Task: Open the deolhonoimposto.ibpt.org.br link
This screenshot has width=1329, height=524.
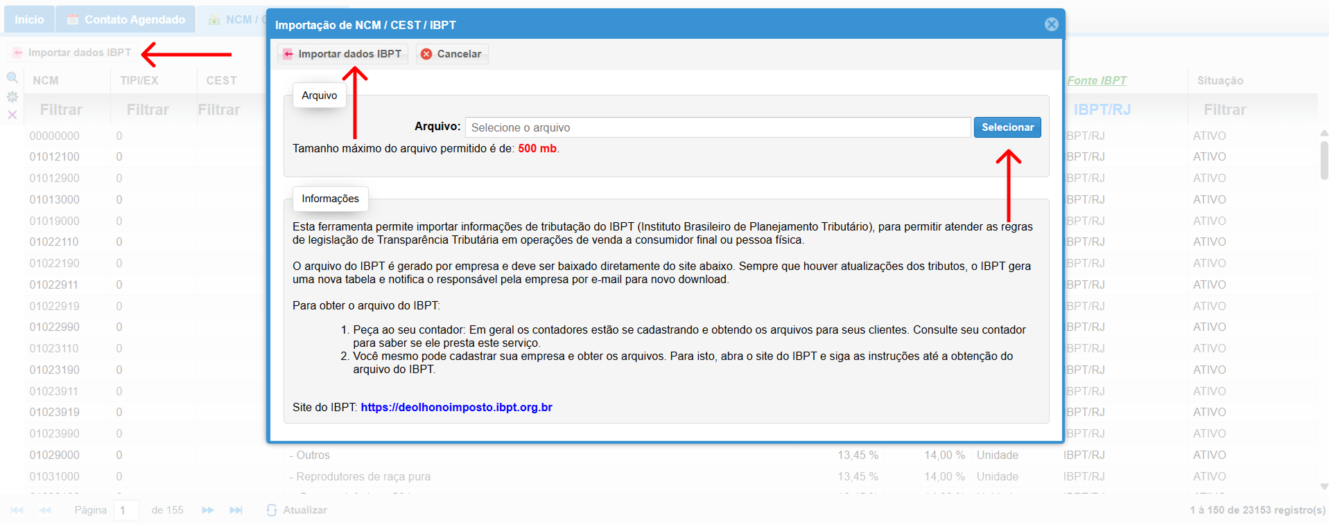Action: pyautogui.click(x=456, y=407)
